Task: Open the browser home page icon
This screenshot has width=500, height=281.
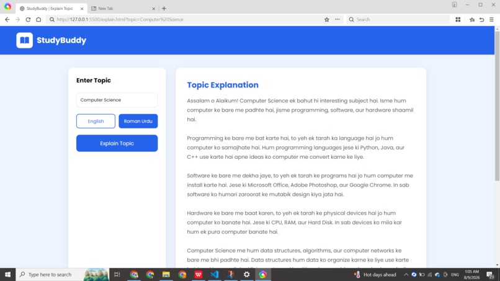Action: [38, 19]
